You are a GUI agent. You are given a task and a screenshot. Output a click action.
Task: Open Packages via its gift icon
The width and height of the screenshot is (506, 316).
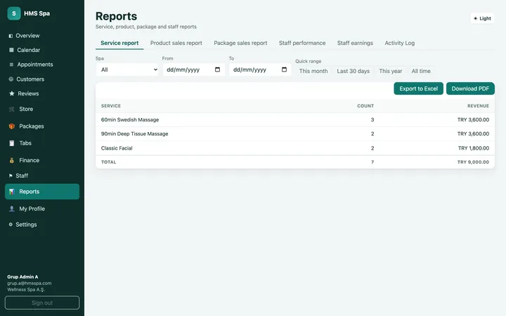[x=12, y=126]
